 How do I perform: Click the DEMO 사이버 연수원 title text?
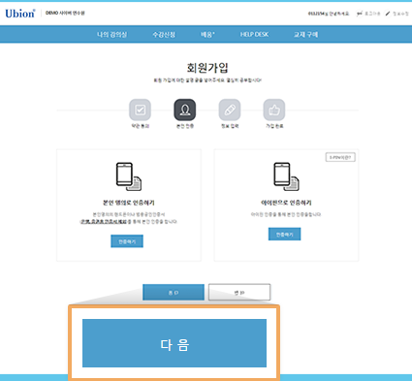click(x=65, y=13)
